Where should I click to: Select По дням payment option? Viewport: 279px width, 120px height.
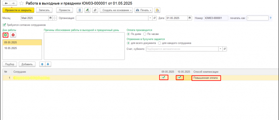point(128,34)
